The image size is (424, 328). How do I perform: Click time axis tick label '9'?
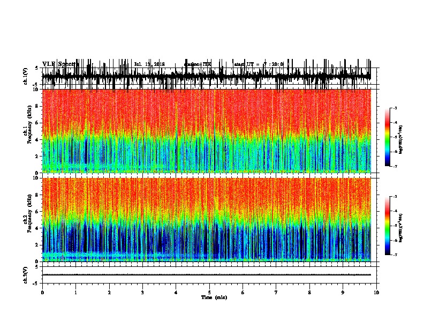pyautogui.click(x=343, y=293)
